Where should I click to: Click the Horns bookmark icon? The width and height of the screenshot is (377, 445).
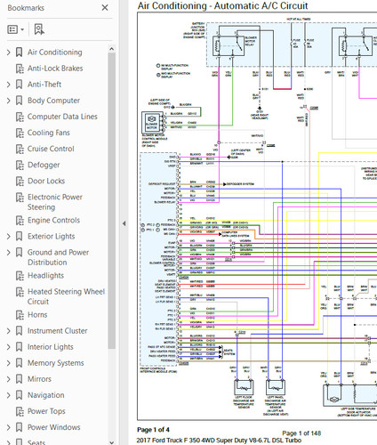click(20, 315)
